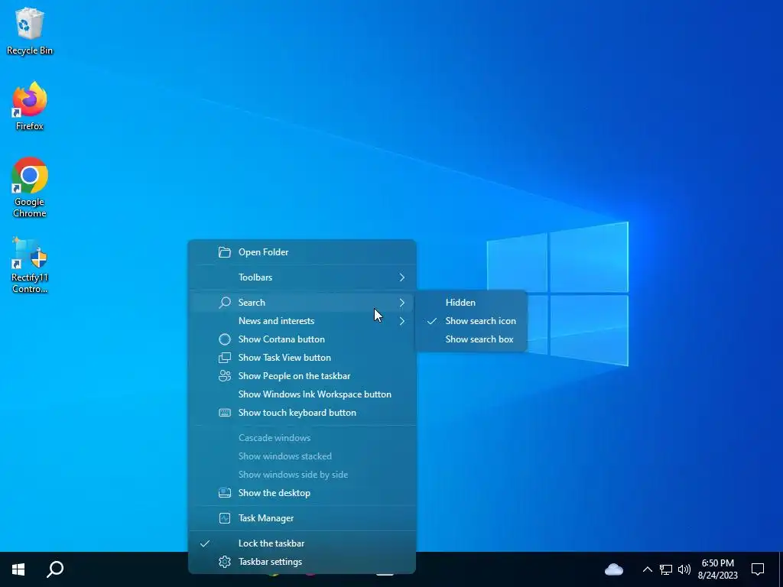The image size is (783, 587).
Task: Select the Rectify11 Control Center shortcut
Action: click(x=30, y=265)
